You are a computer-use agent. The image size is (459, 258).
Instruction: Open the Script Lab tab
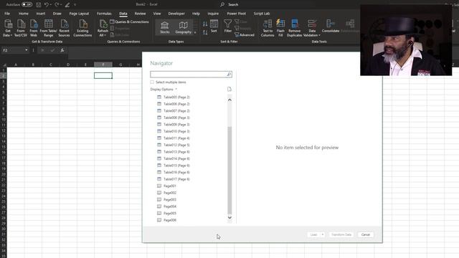[261, 14]
